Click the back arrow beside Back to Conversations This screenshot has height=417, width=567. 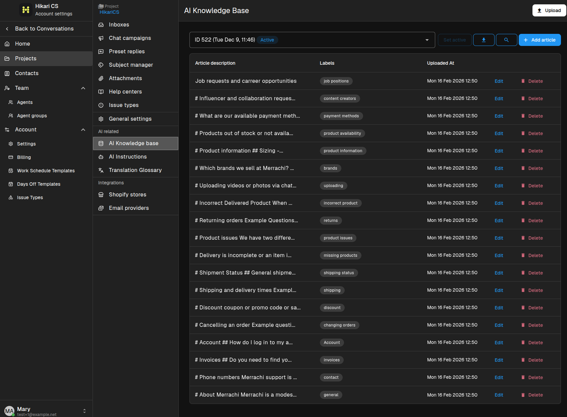coord(7,29)
